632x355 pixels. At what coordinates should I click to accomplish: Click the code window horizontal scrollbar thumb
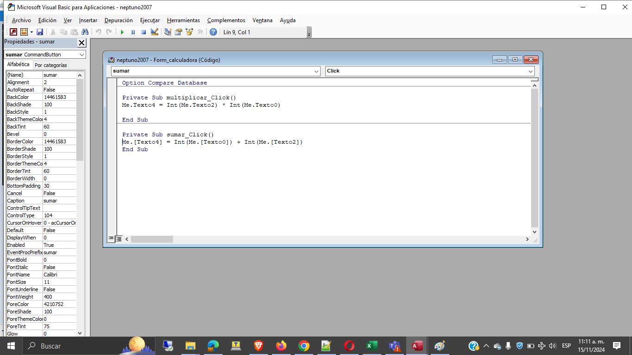coord(152,239)
